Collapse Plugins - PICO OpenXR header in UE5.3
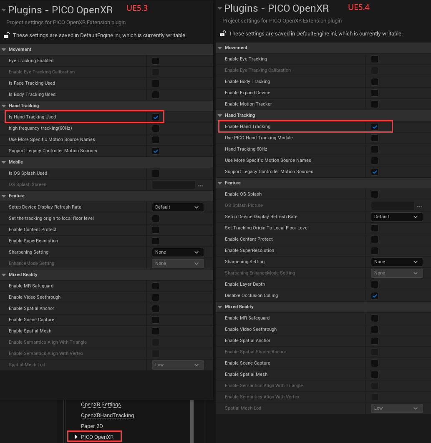Viewport: 431px width, 443px height. tap(4, 10)
